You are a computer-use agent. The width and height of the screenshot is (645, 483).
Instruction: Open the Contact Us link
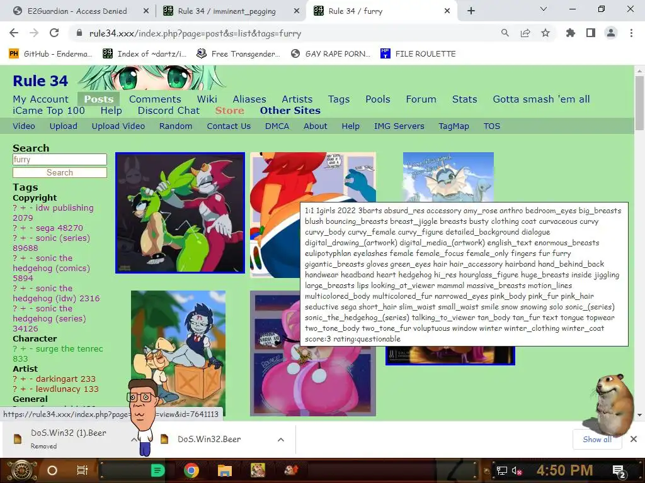coord(229,126)
